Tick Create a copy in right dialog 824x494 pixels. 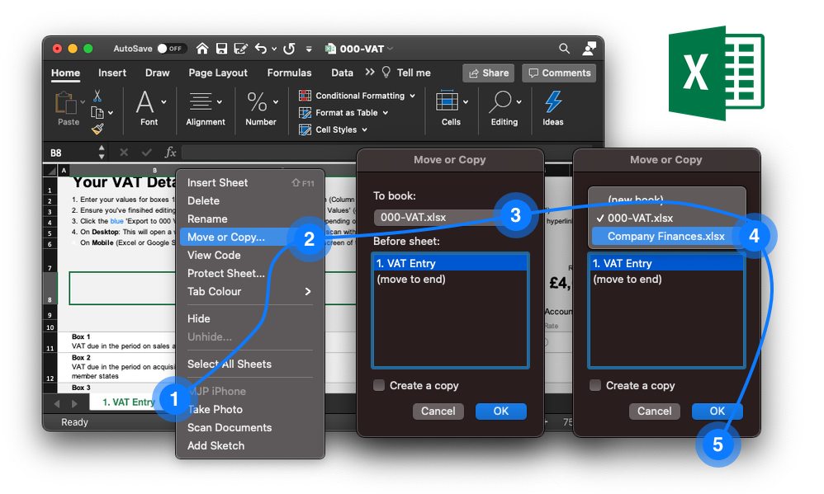(594, 385)
